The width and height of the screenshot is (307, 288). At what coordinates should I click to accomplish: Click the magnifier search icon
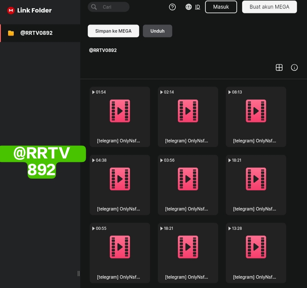tap(94, 7)
